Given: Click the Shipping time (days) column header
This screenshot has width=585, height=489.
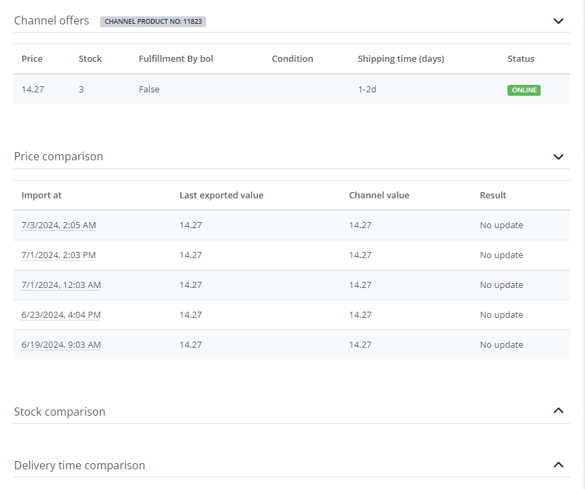Looking at the screenshot, I should 401,59.
